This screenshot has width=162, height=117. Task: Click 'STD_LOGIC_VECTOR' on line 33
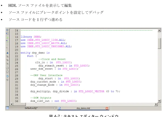tap(91, 91)
